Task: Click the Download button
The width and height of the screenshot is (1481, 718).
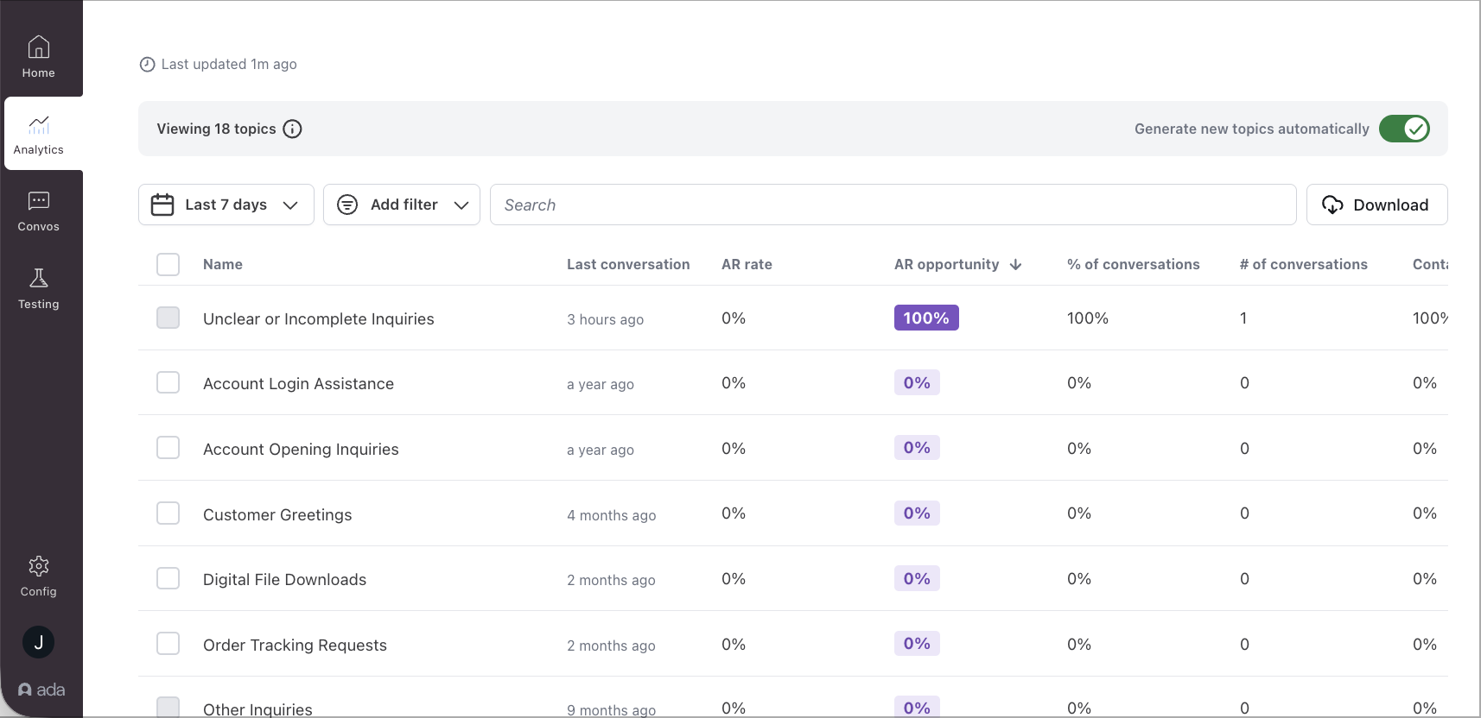Action: (x=1376, y=205)
